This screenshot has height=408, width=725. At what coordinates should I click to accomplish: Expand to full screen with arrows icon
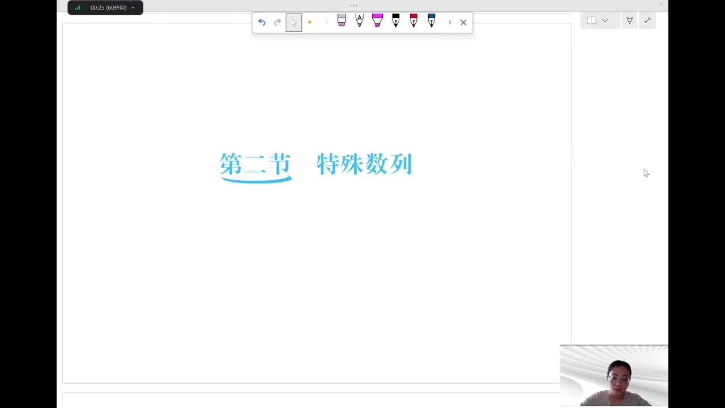pyautogui.click(x=647, y=20)
